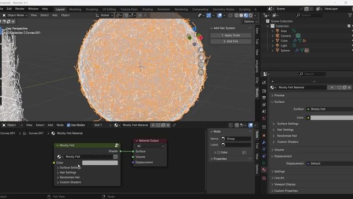Toggle the viewport Snapping magnet icon
The height and width of the screenshot is (199, 353).
click(126, 15)
